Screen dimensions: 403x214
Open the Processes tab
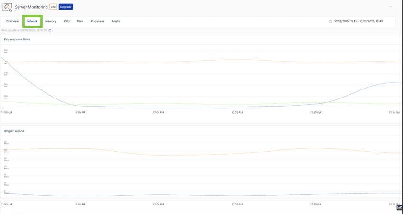click(97, 21)
